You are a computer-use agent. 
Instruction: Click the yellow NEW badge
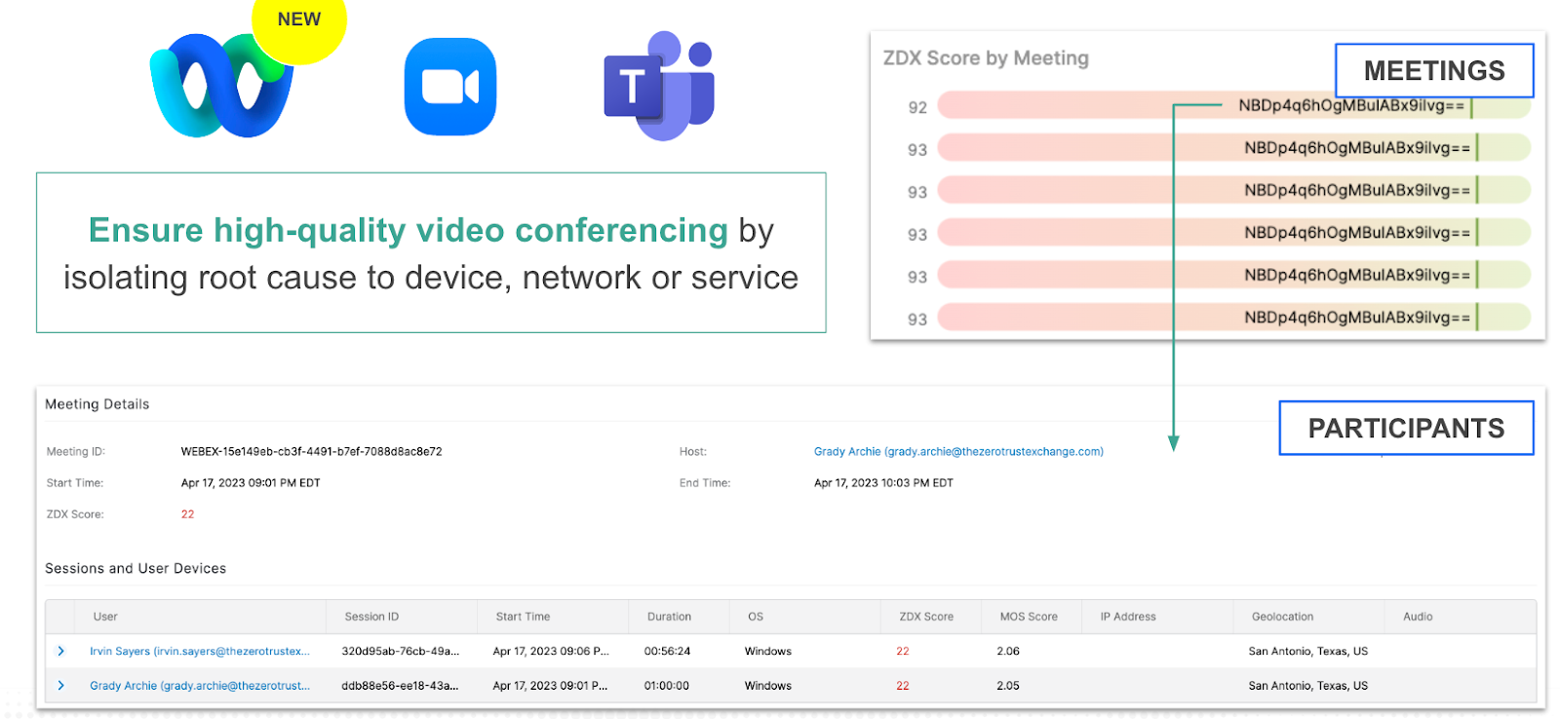tap(299, 21)
